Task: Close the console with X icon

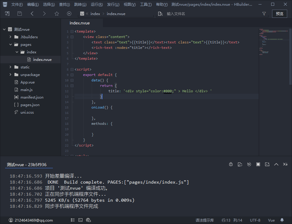Action: coord(285,164)
